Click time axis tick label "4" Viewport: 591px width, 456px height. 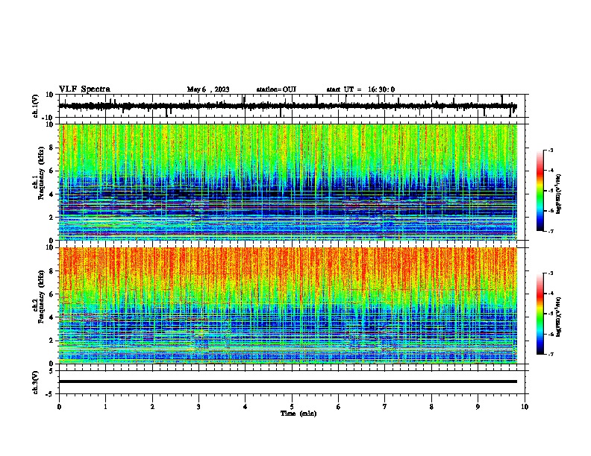(246, 407)
